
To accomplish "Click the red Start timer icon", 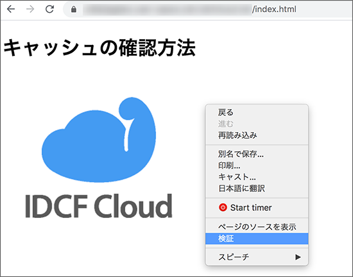I will (223, 207).
